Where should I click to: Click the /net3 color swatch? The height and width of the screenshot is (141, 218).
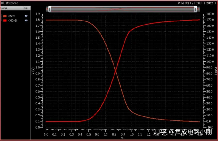coord(5,16)
